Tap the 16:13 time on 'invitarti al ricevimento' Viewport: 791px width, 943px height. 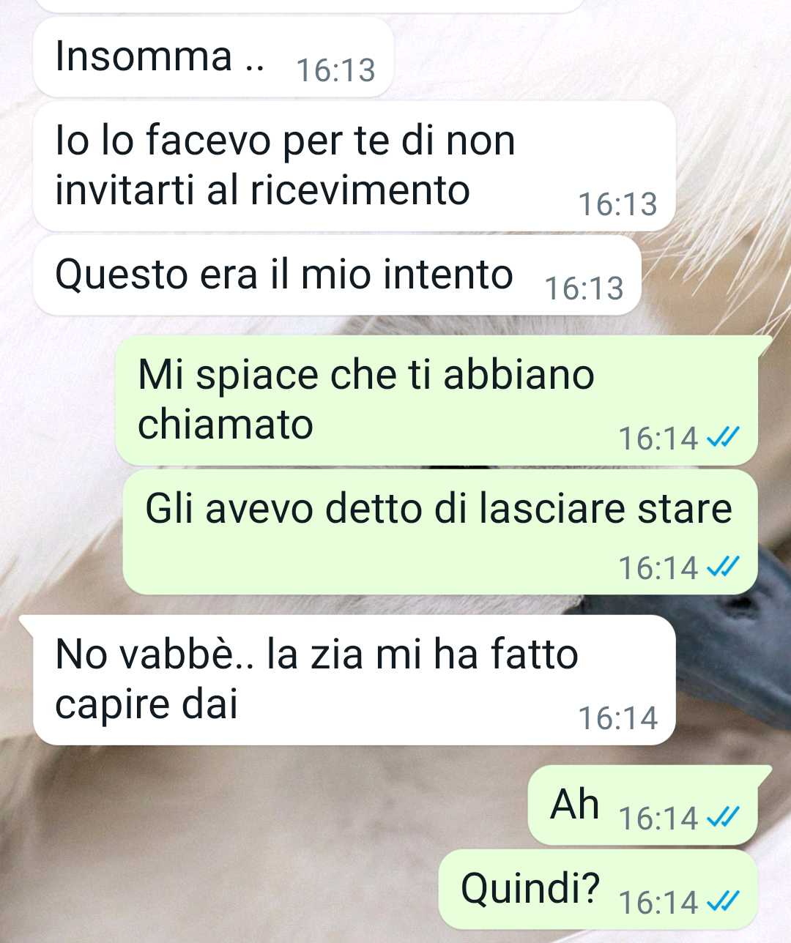coord(618,204)
